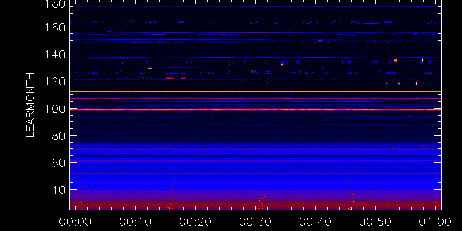Select the 00:40 time axis label
Screen dimensions: 462x231
(x=315, y=222)
